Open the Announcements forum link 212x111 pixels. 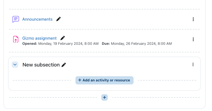click(x=37, y=19)
